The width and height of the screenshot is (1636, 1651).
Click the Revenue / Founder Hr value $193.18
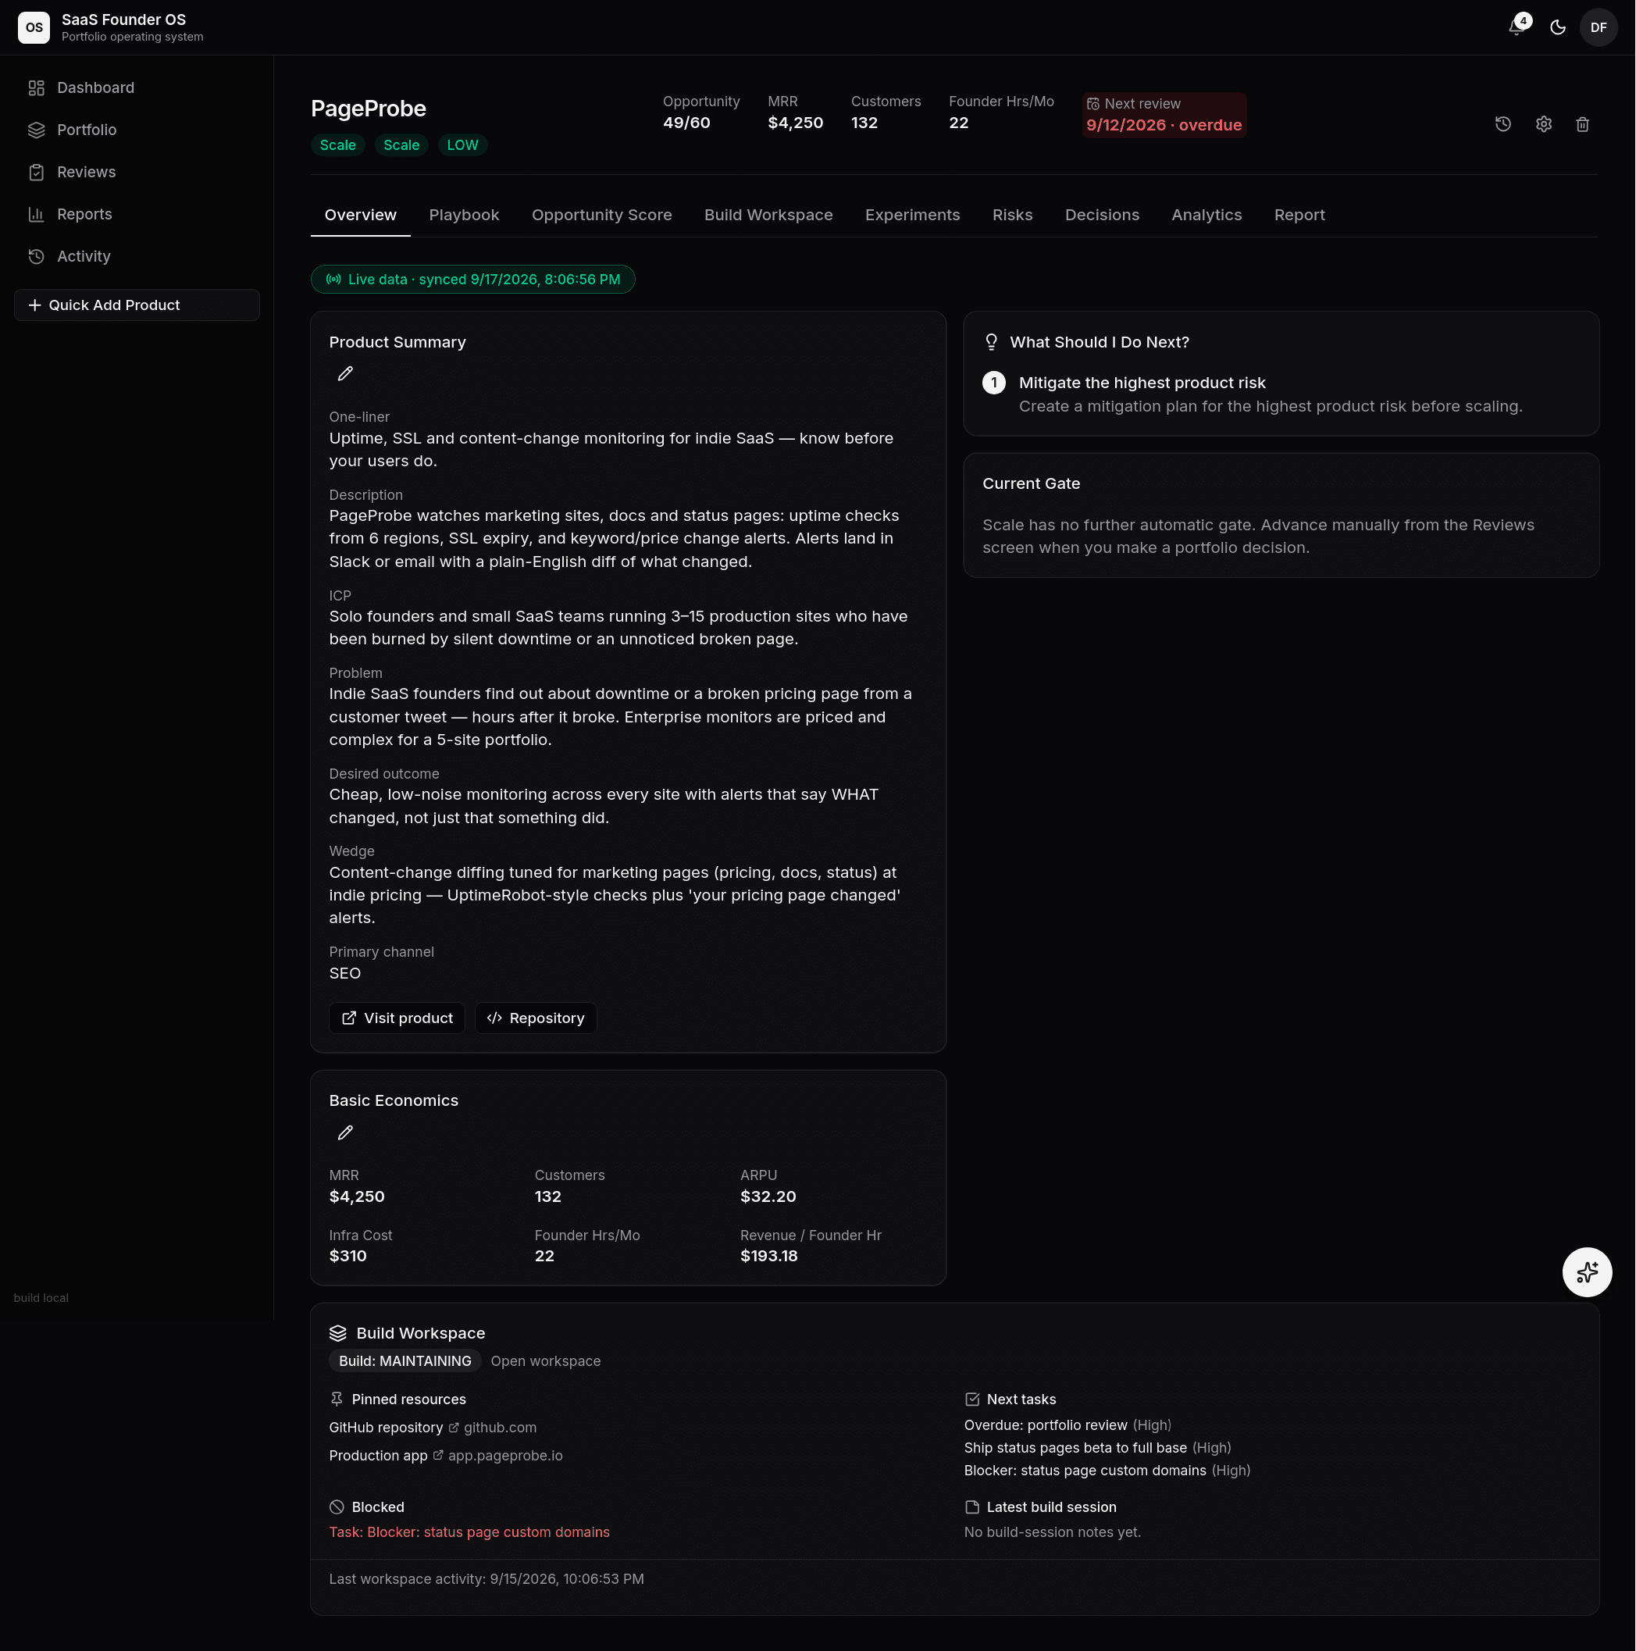[x=768, y=1255]
